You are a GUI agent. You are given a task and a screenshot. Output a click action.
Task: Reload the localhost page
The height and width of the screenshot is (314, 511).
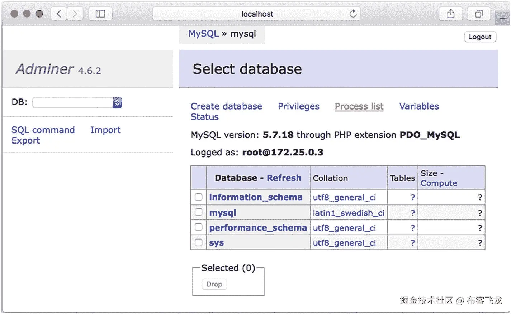353,14
